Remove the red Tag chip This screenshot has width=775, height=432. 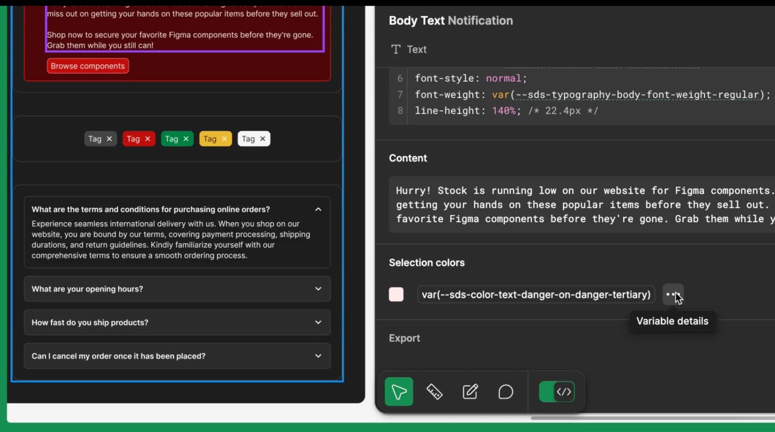click(147, 138)
